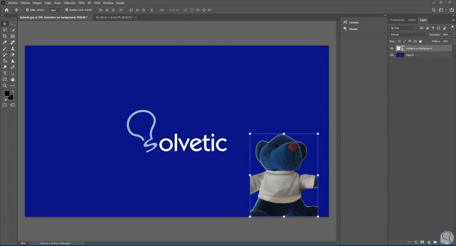Select the Spot Healing Brush tool

pyautogui.click(x=13, y=42)
